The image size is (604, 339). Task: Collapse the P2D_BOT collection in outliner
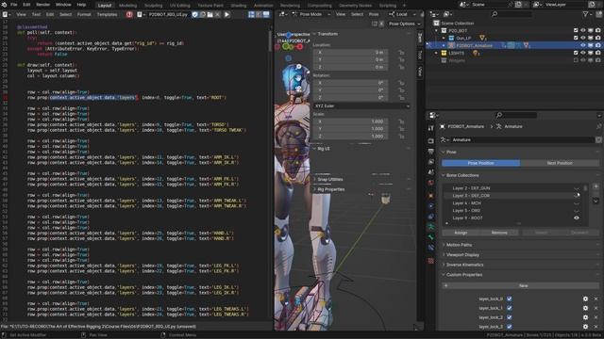point(436,30)
